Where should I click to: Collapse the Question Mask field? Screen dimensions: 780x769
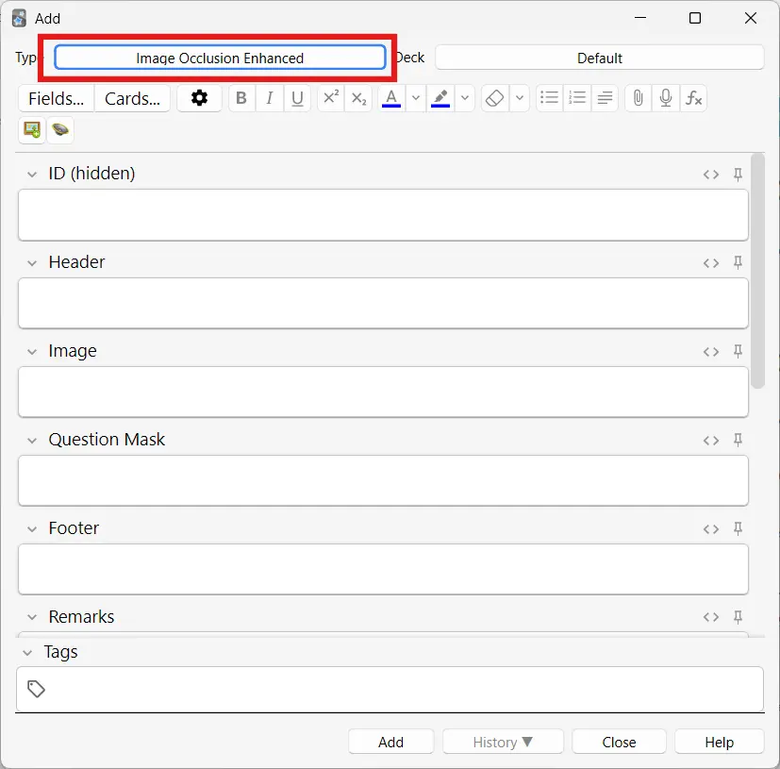pyautogui.click(x=32, y=441)
